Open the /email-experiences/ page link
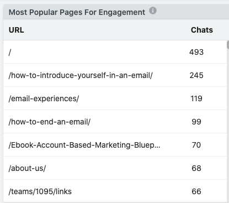Viewport: 229px width, 203px height. click(44, 98)
